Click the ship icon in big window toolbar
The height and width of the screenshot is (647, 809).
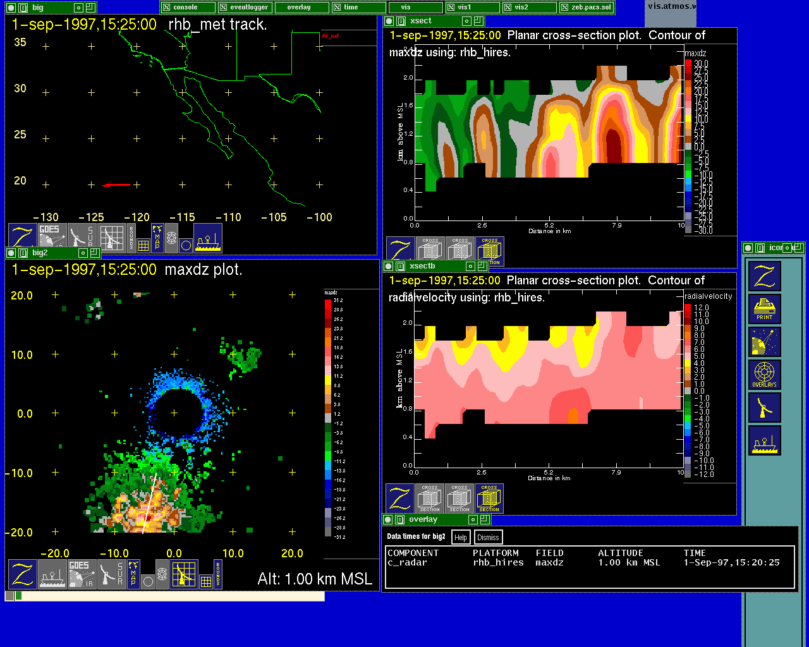[x=208, y=238]
